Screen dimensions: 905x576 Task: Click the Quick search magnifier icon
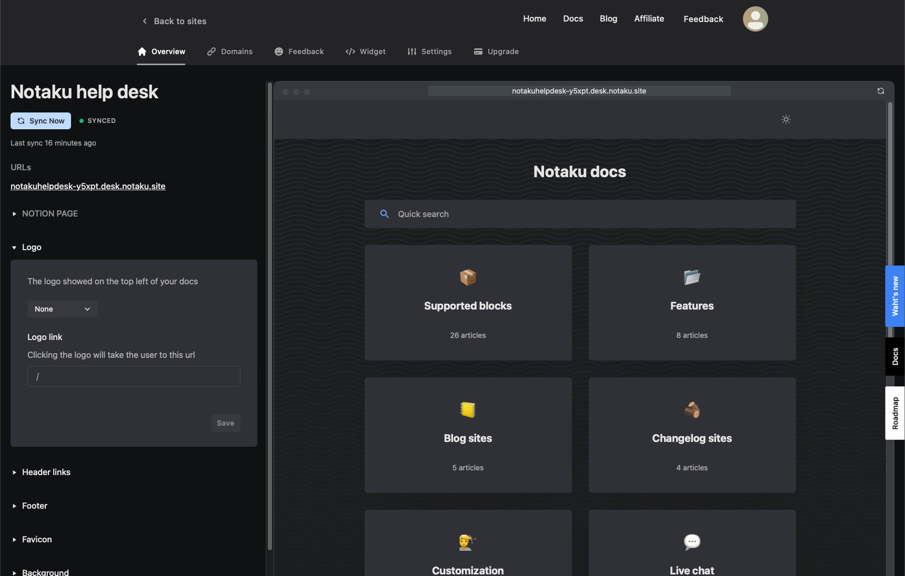click(385, 214)
